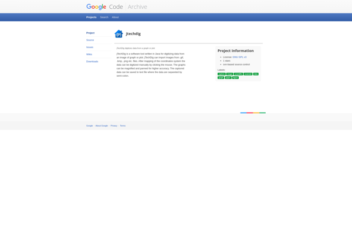Click the Google Code Archive logo
The width and height of the screenshot is (352, 231).
[117, 6]
